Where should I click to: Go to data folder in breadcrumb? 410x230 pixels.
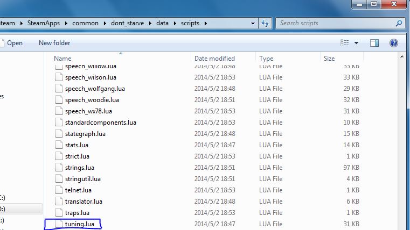[x=162, y=23]
